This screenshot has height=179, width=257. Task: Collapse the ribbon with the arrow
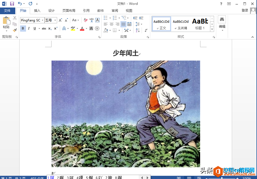click(253, 37)
